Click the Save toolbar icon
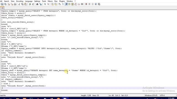Screen dimensions: 177x99 (2, 4)
